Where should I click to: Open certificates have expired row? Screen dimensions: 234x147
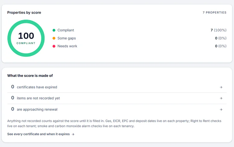(x=117, y=87)
